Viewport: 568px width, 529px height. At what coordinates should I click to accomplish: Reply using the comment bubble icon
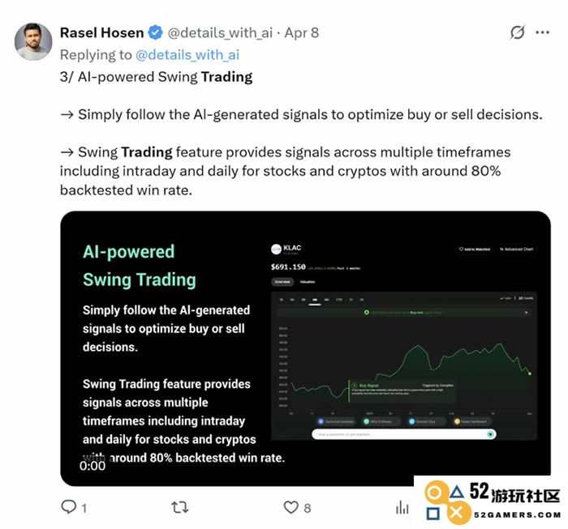[68, 507]
